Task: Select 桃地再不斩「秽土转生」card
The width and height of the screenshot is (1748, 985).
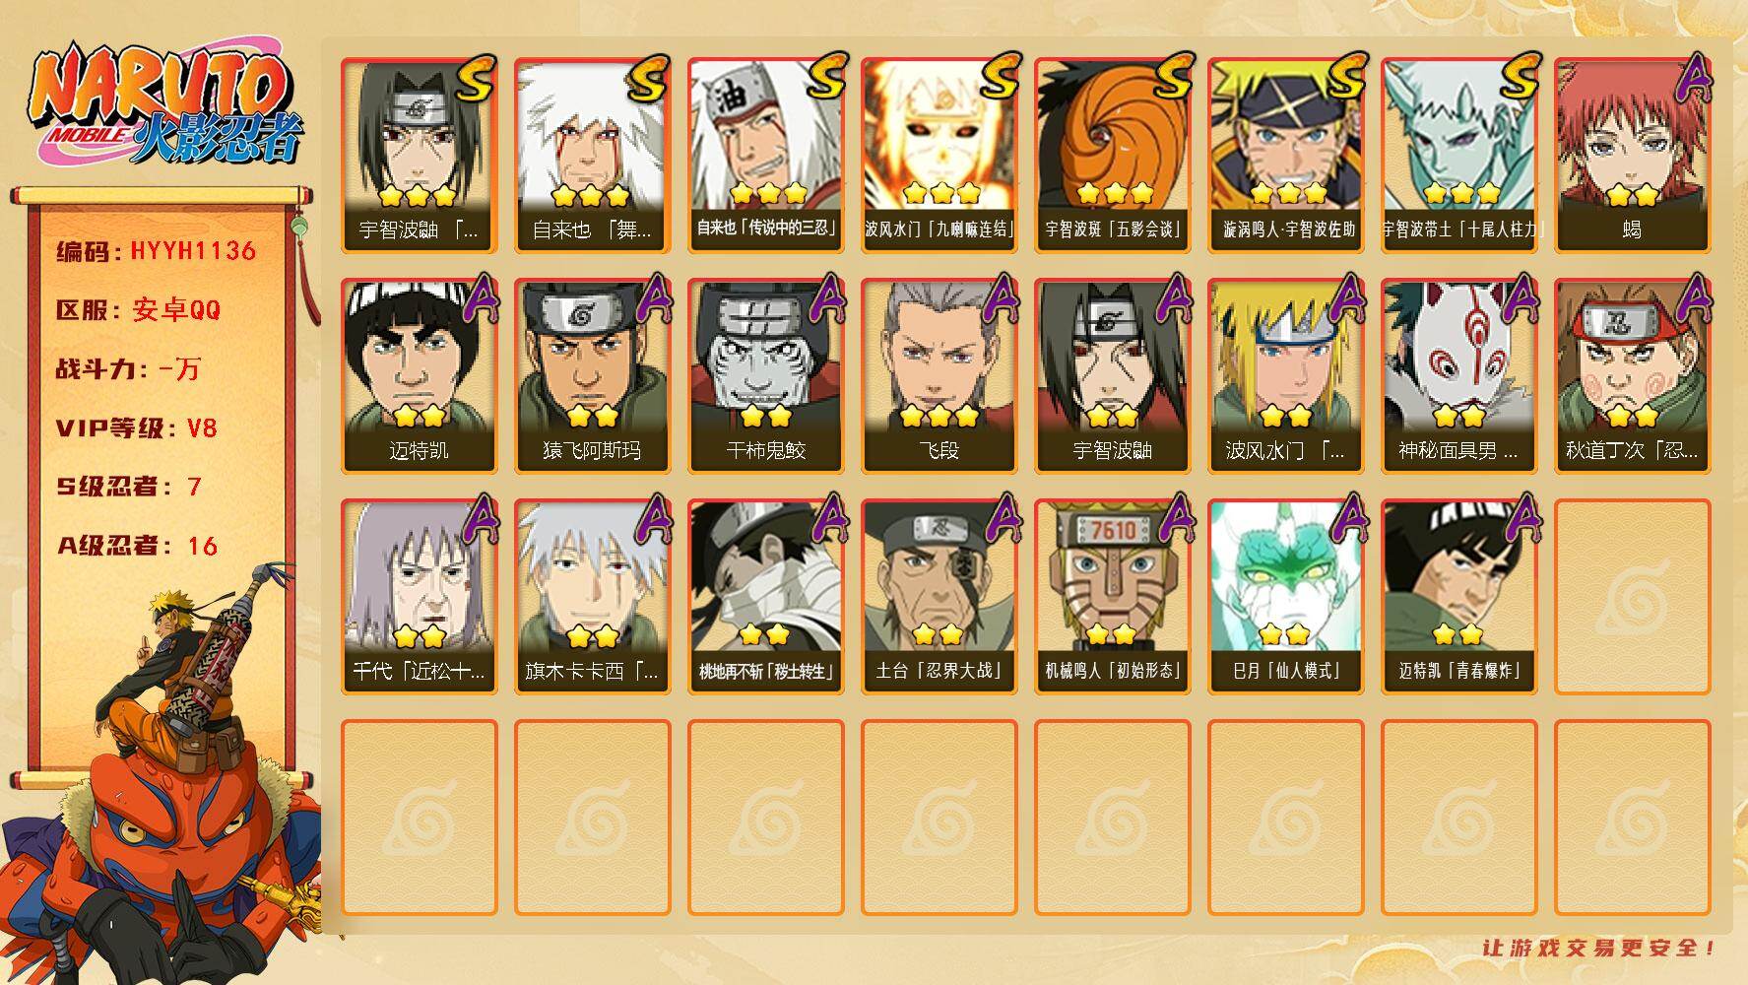Action: [765, 597]
